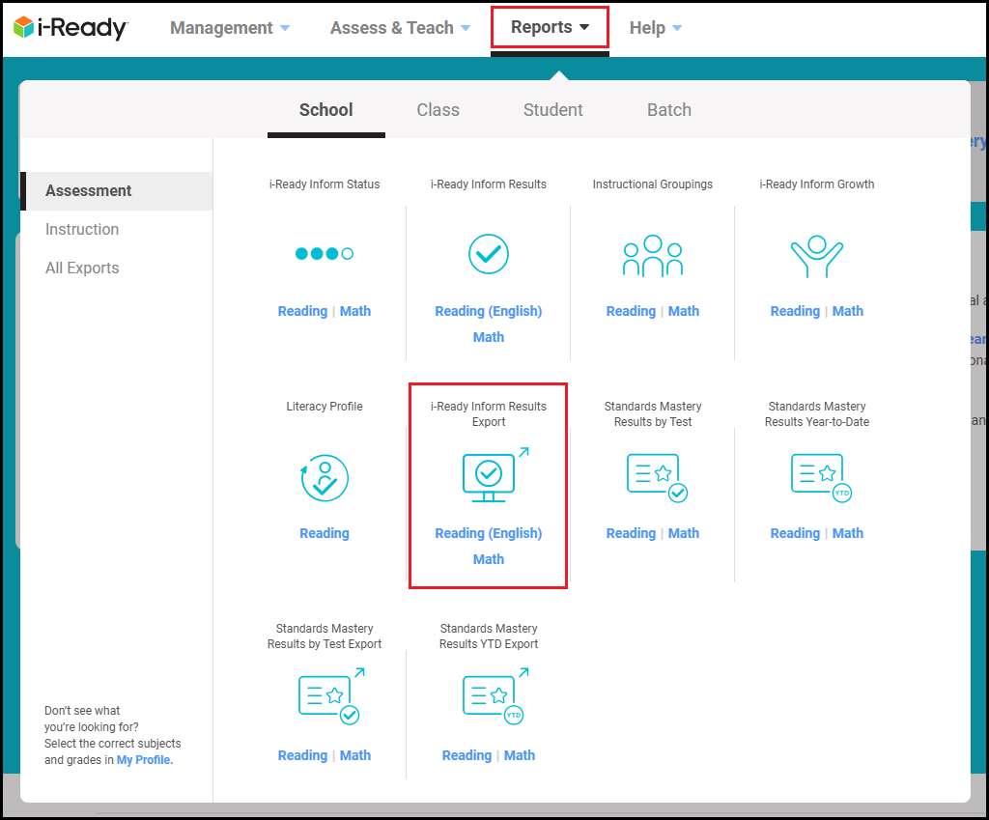Click the 'Standards Mastery Results YTD Export' heading
989x820 pixels.
pyautogui.click(x=488, y=636)
